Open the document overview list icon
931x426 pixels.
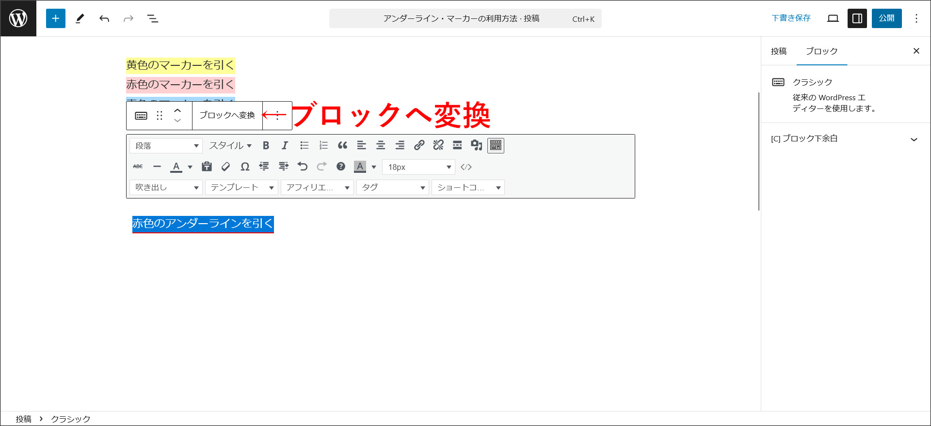153,18
